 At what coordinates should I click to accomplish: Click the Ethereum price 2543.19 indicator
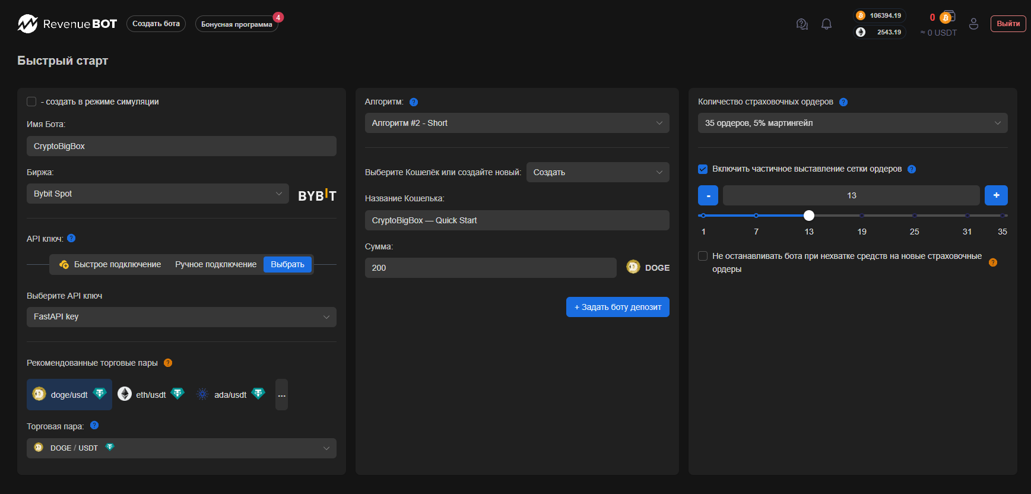(x=880, y=32)
